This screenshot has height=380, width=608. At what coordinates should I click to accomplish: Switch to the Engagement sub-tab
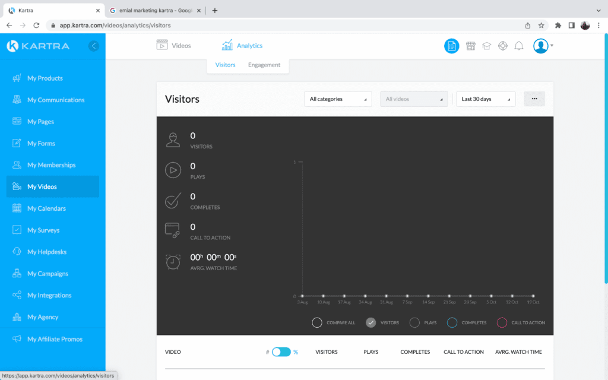click(x=264, y=65)
